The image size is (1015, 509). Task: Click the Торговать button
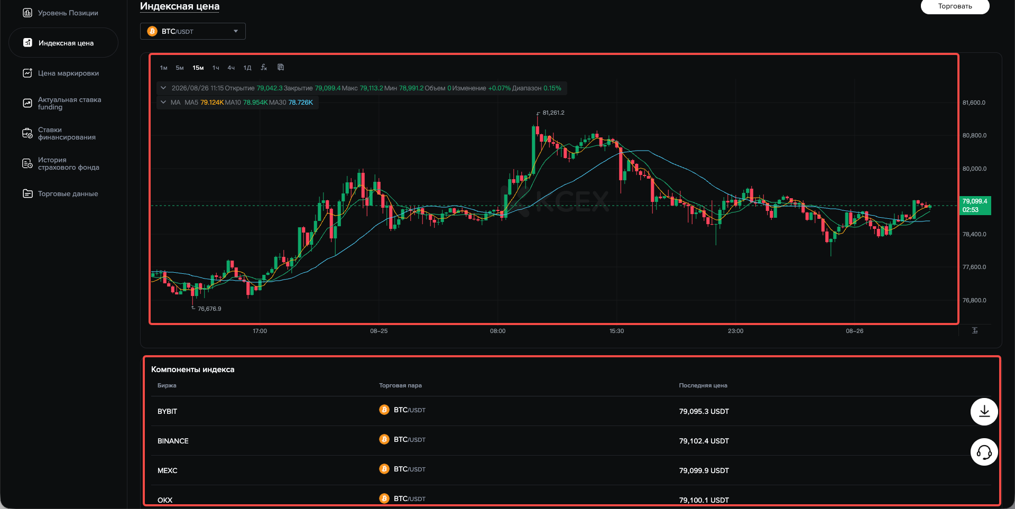tap(955, 6)
